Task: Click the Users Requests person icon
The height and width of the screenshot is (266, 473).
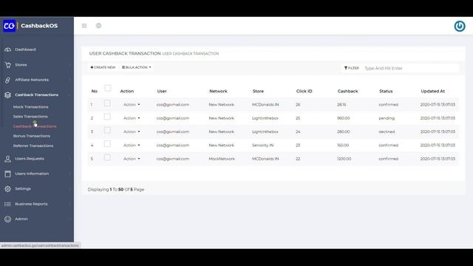Action: coord(8,159)
